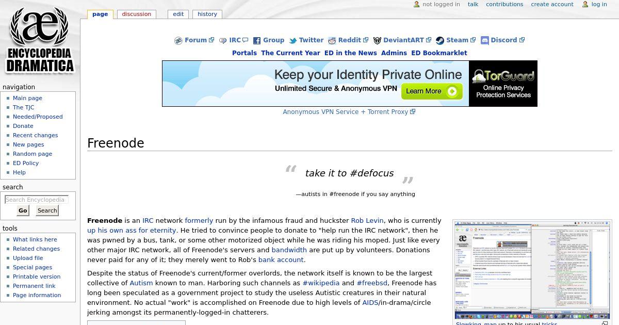Screen dimensions: 619x325
Task: Click the Steam icon
Action: [x=440, y=41]
